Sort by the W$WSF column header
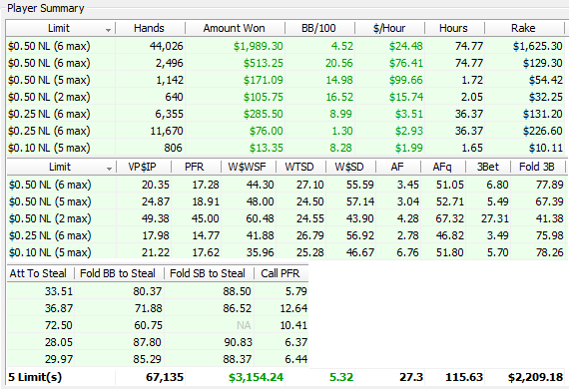The image size is (569, 389). 248,167
